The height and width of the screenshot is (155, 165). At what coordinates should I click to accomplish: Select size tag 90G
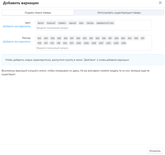point(65,43)
